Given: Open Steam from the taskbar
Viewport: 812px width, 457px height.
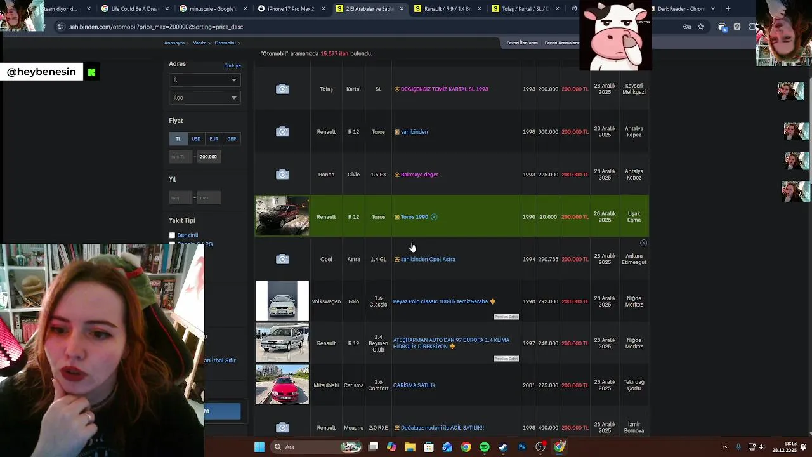Looking at the screenshot, I should [503, 447].
